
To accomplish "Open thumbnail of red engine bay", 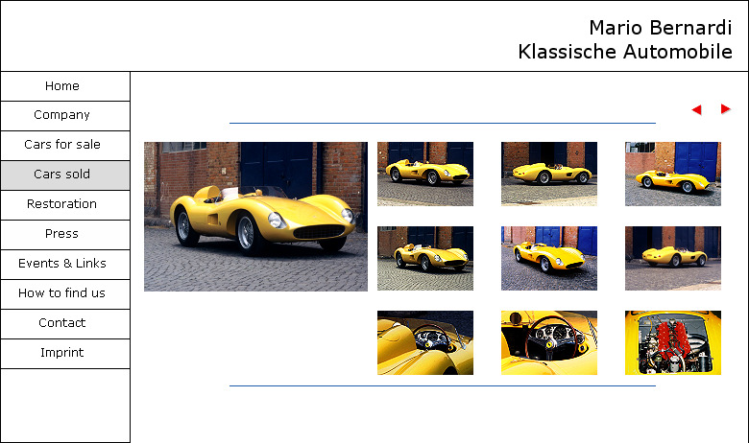I will [x=672, y=342].
